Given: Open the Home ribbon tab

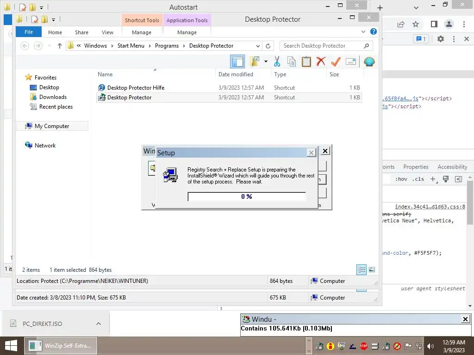Looking at the screenshot, I should click(x=55, y=32).
